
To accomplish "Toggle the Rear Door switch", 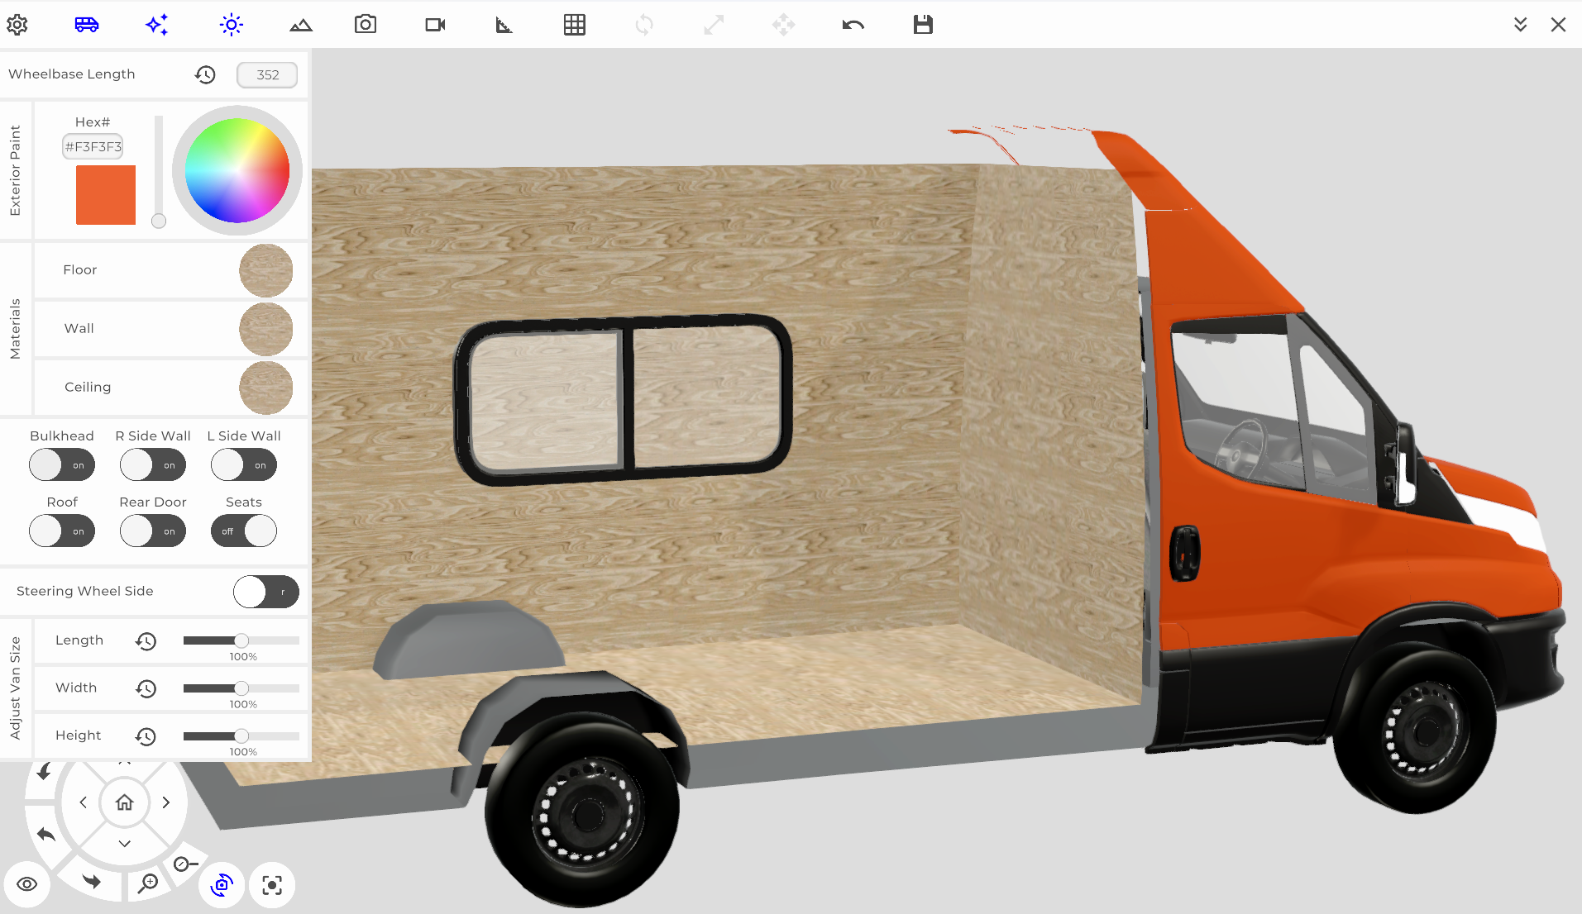I will coord(153,531).
